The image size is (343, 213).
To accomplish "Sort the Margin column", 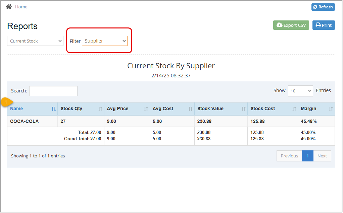I will coord(331,109).
